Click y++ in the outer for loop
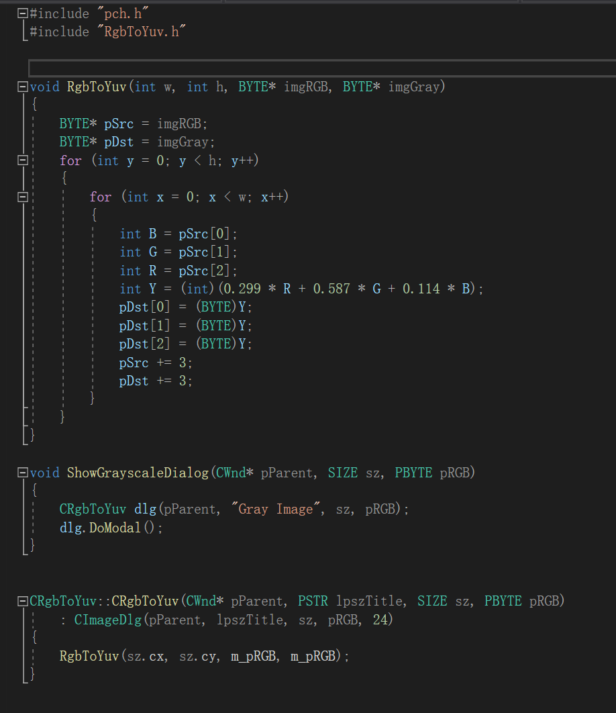This screenshot has width=616, height=713. [242, 160]
